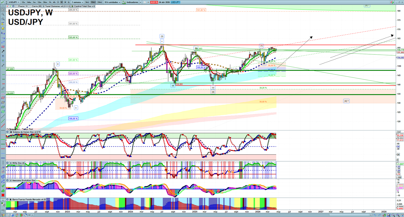Click the scroll-left double arrow at bottom
The width and height of the screenshot is (404, 217).
click(29, 215)
